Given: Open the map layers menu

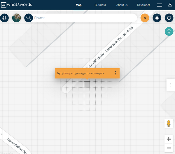Looking at the screenshot, I should (4, 18).
